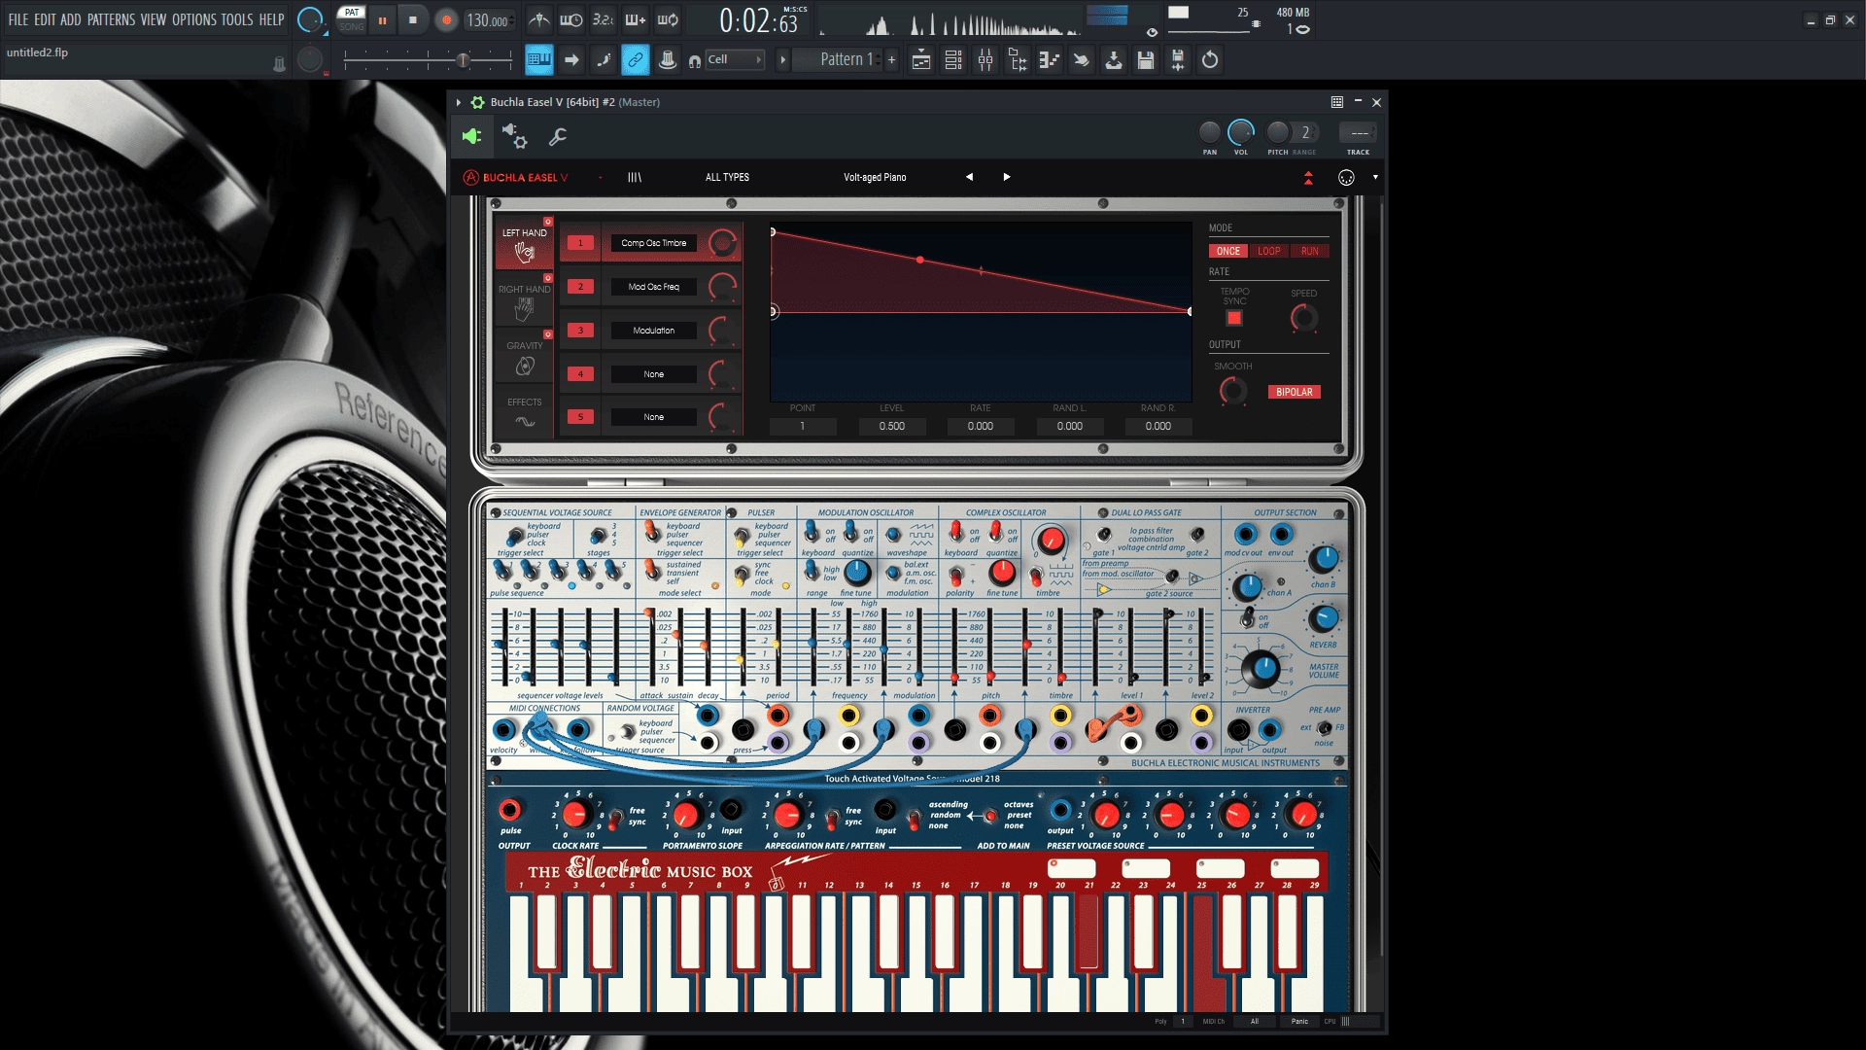
Task: Open the Tempo tapper icon
Action: click(x=1082, y=60)
